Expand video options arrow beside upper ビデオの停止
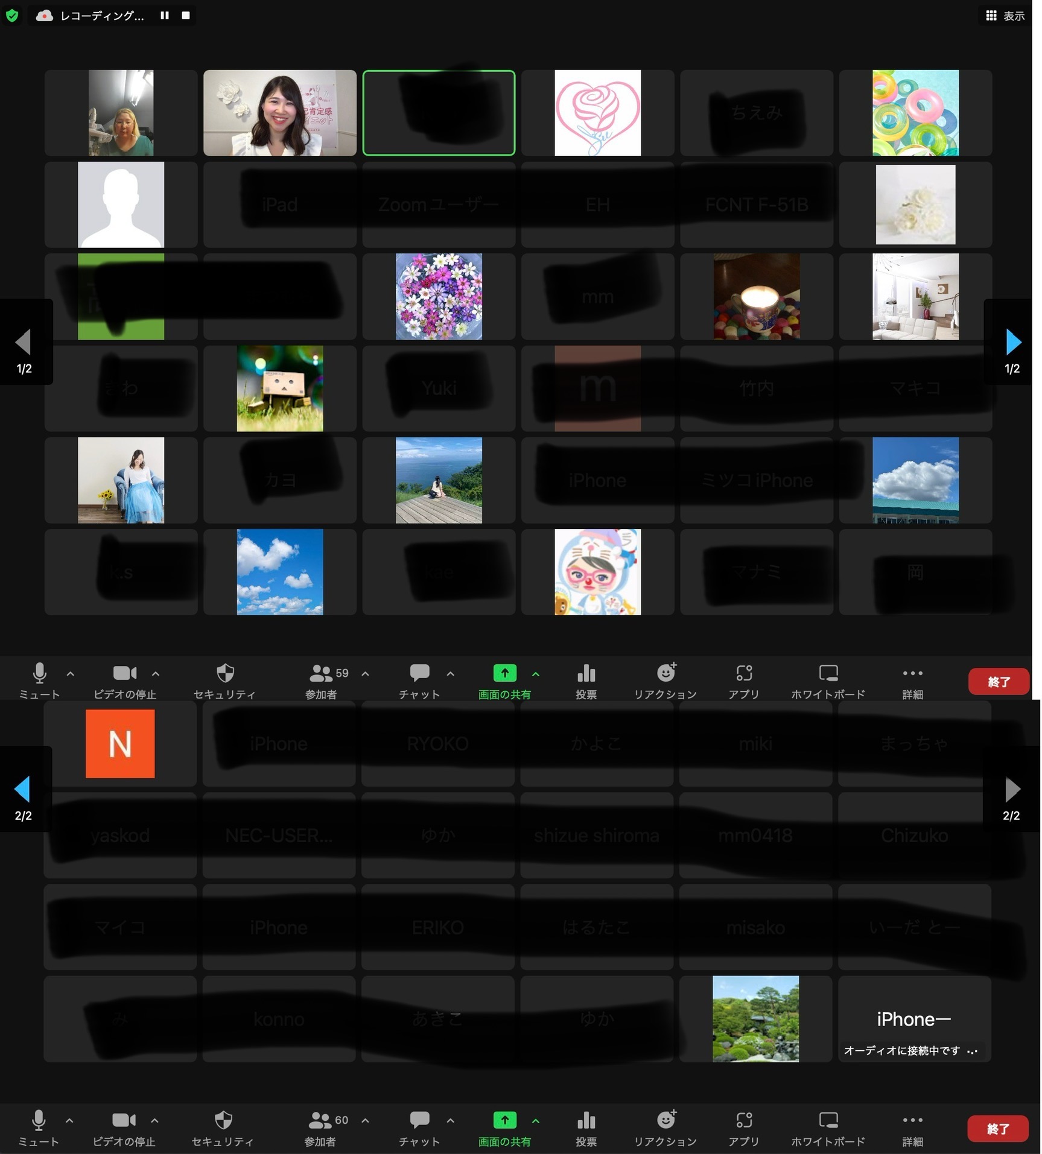1042x1154 pixels. click(x=156, y=673)
